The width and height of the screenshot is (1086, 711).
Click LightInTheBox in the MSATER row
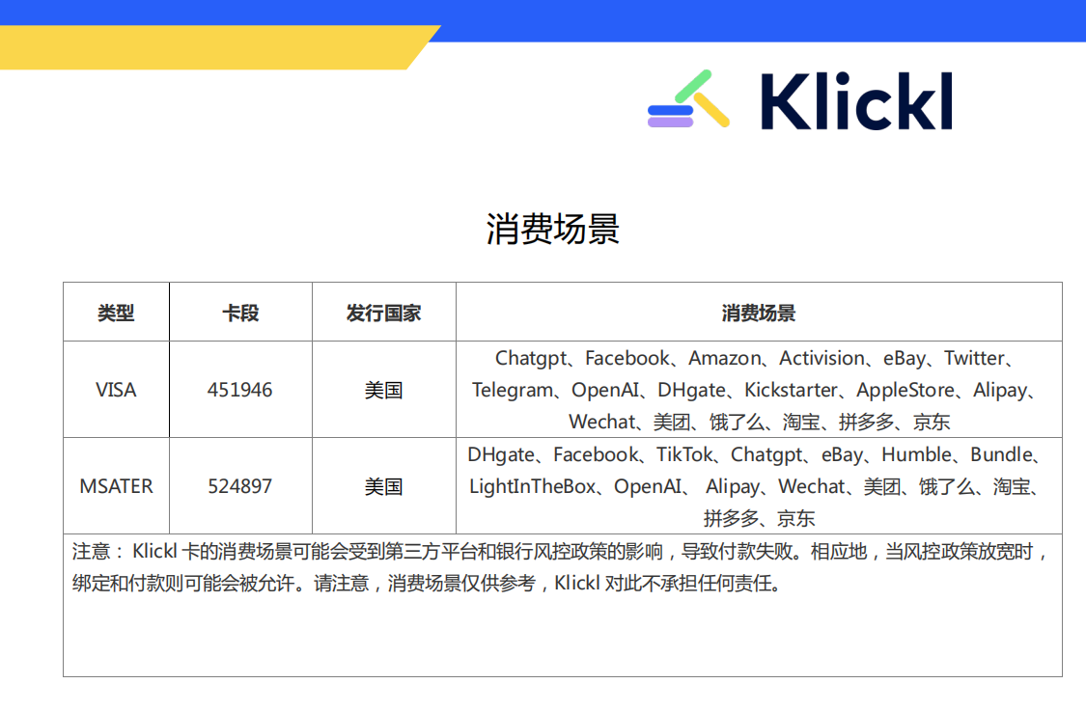coord(532,486)
